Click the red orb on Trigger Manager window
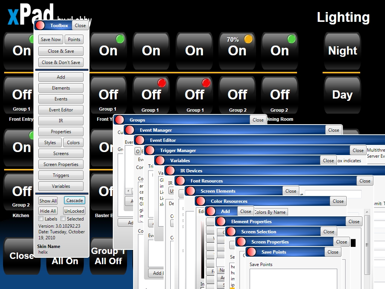This screenshot has width=385, height=289. pyautogui.click(x=150, y=150)
